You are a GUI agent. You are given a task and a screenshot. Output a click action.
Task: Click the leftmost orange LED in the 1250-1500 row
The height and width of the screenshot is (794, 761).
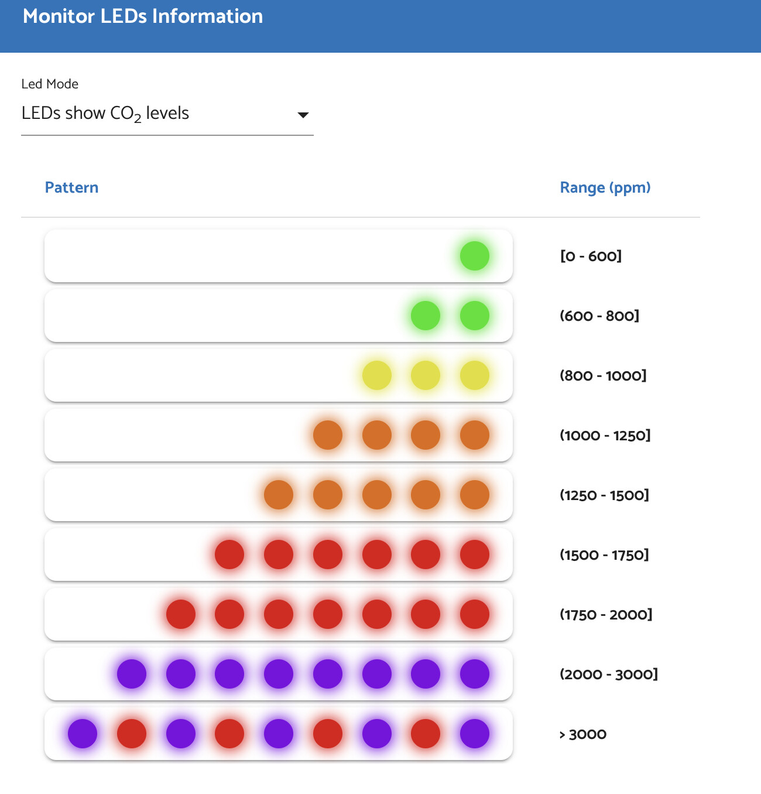click(279, 495)
